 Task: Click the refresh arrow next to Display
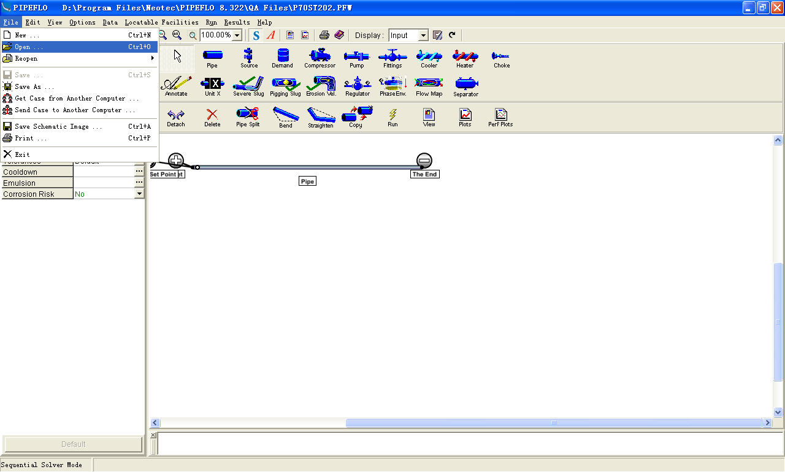pos(453,36)
